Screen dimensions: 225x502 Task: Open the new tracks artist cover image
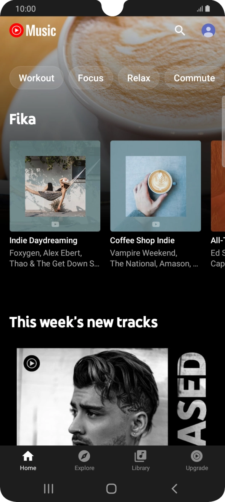(x=92, y=397)
